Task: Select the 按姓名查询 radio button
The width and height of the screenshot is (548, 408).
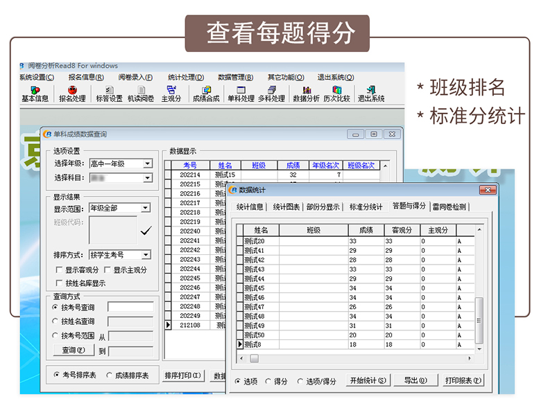Action: tap(55, 321)
